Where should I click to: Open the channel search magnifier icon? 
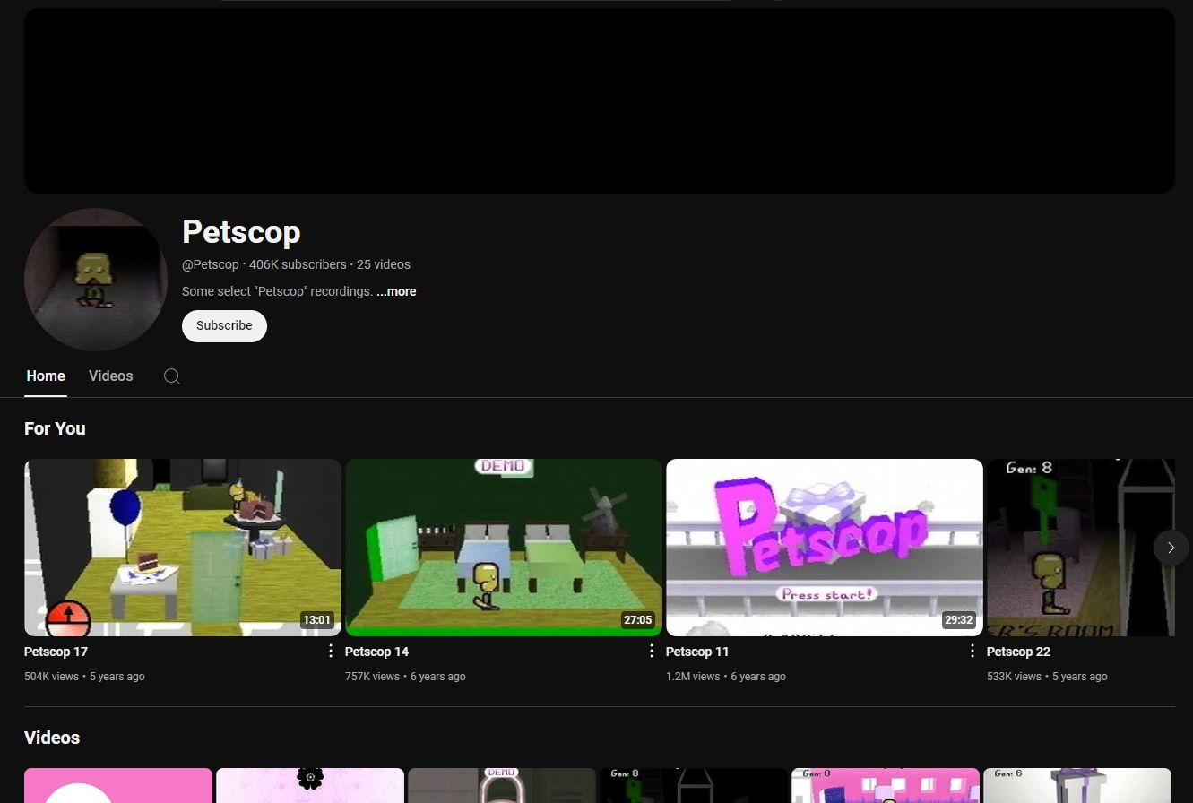point(172,376)
